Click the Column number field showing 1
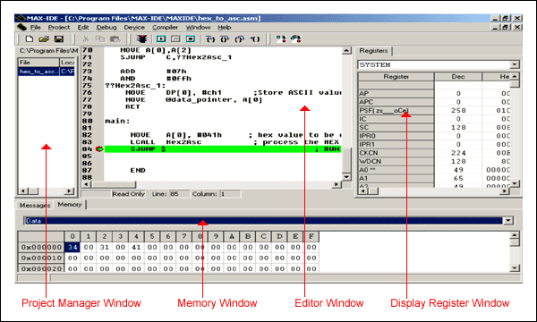Screen dimensions: 537x322 point(230,194)
